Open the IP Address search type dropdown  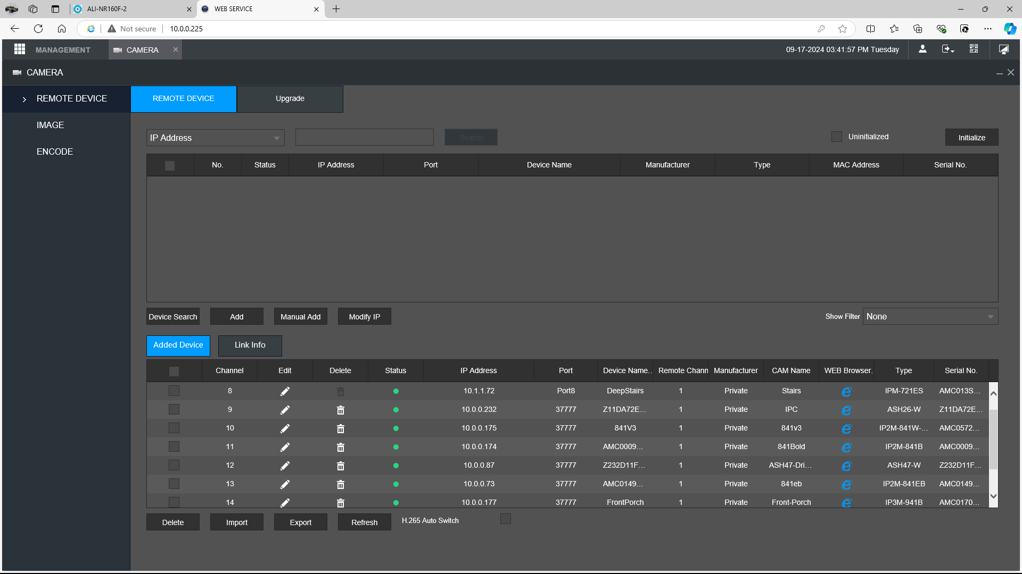pyautogui.click(x=215, y=138)
